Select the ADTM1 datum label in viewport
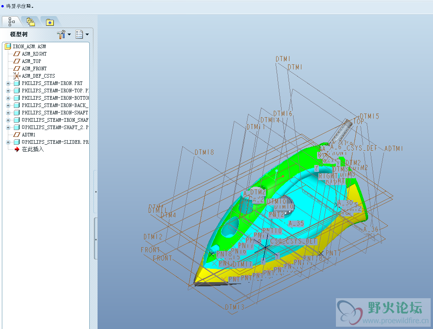This screenshot has width=433, height=329. click(394, 148)
